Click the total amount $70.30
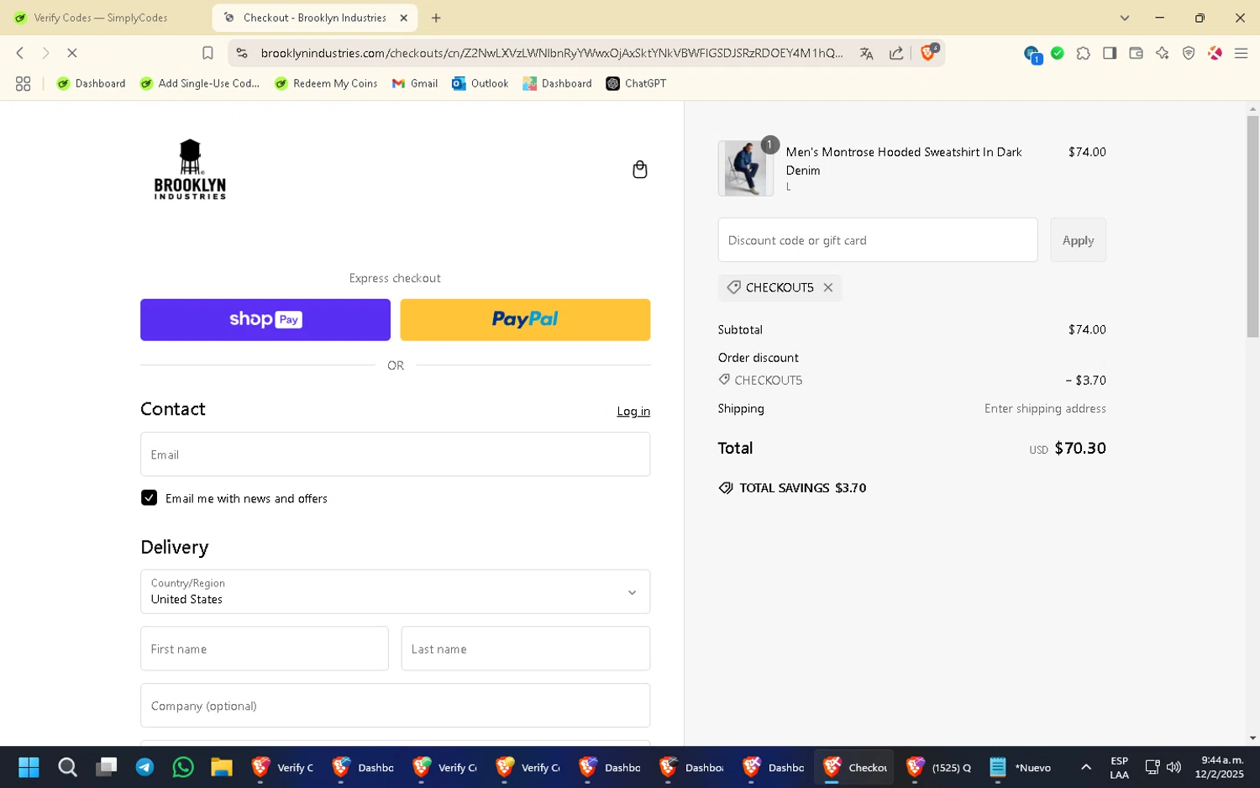Viewport: 1260px width, 788px height. (1080, 449)
